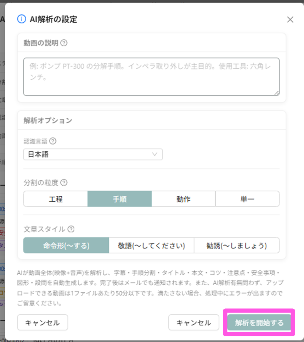Select 動作 granularity option
Viewport: 304px width, 342px height.
point(184,199)
